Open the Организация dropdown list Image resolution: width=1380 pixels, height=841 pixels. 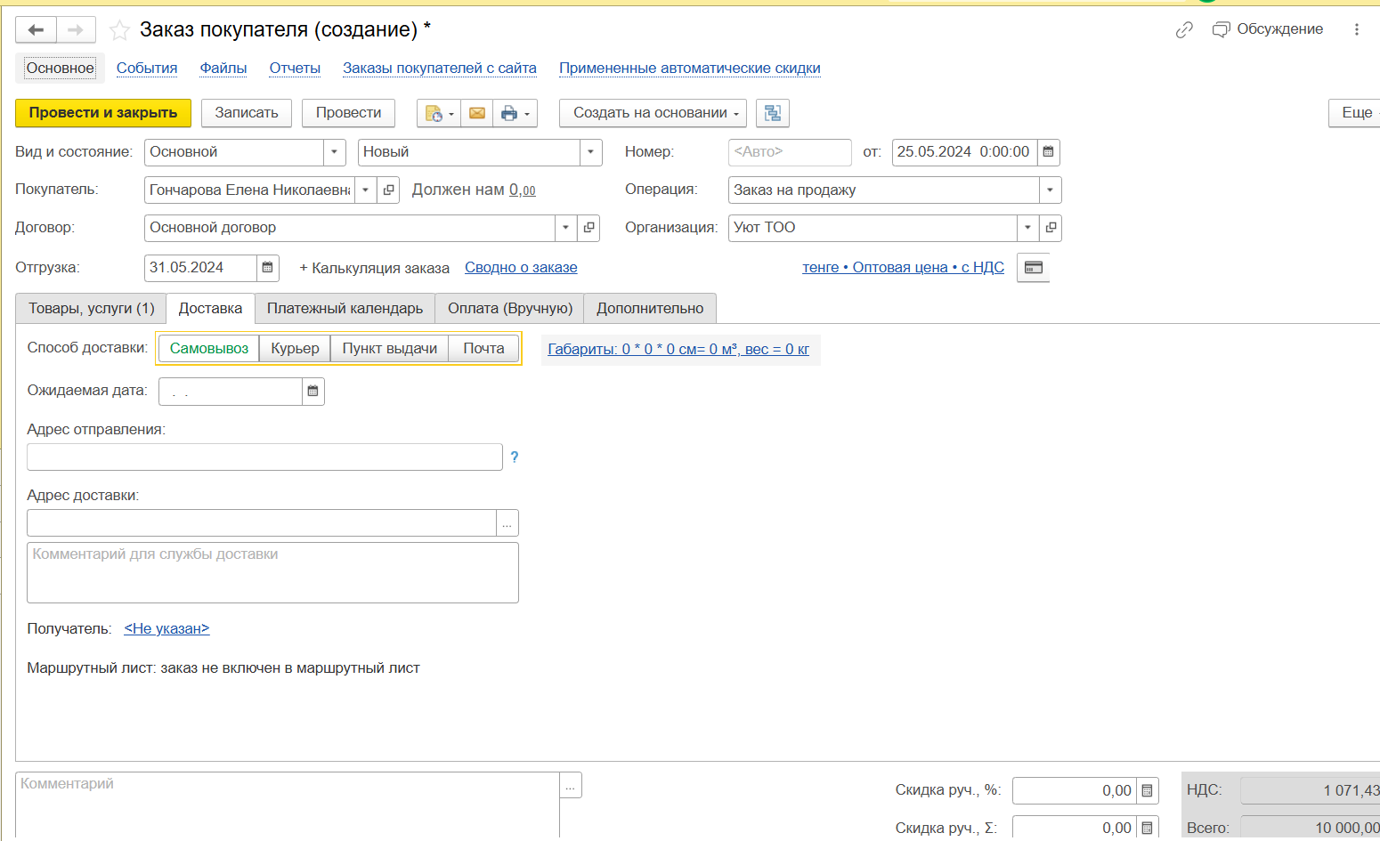(1027, 228)
